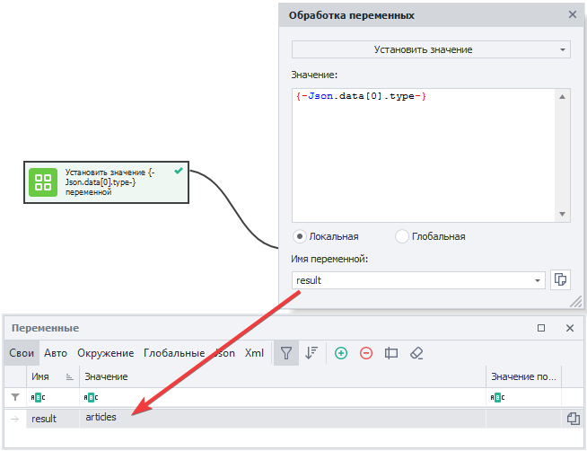Viewport: 587px width, 451px height.
Task: Select the Глобальная radio button
Action: coord(401,236)
